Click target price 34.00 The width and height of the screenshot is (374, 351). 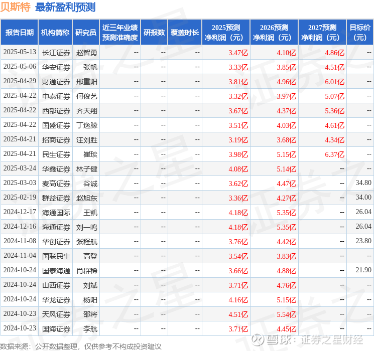point(363,197)
